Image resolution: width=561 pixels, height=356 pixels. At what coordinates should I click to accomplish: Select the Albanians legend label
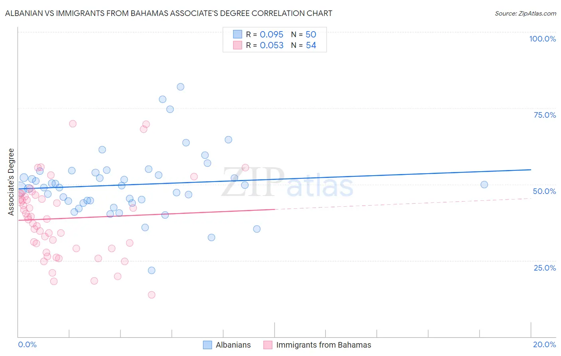233,345
